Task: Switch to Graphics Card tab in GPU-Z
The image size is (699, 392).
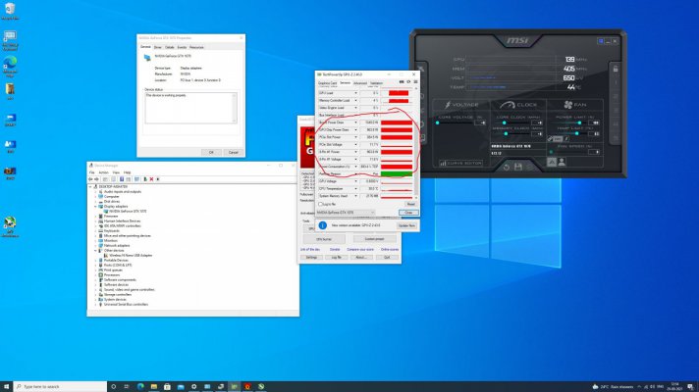Action: pyautogui.click(x=327, y=83)
